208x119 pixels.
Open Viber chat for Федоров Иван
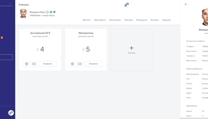(54, 12)
